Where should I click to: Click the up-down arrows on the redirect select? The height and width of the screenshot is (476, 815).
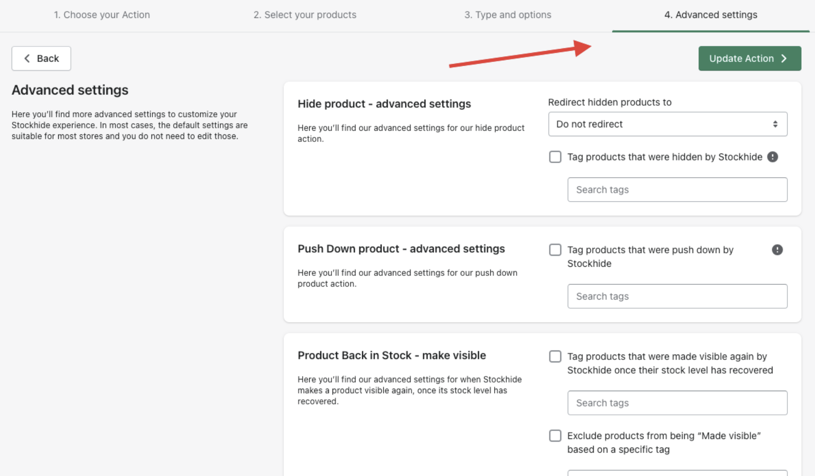tap(775, 124)
